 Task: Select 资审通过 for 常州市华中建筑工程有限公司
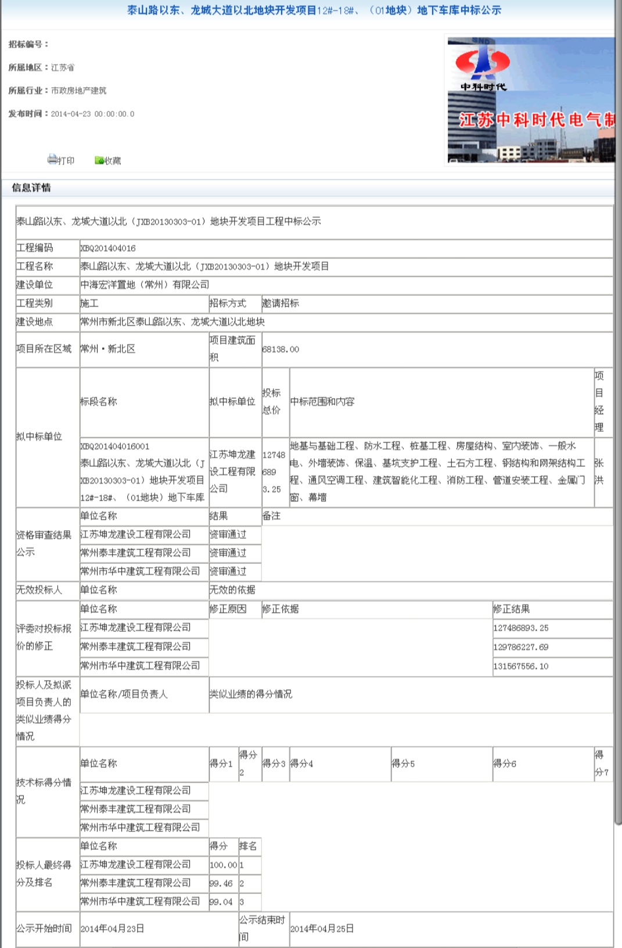click(228, 571)
